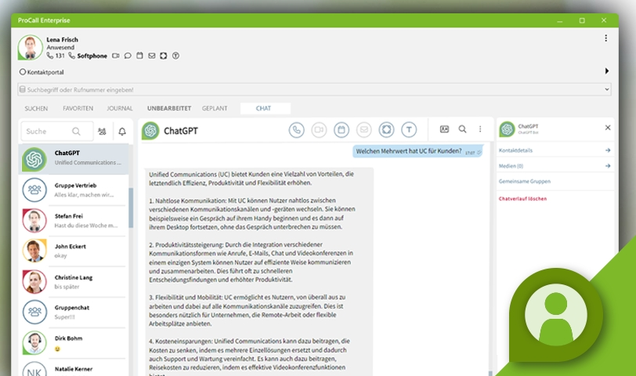Open the Stefan Frei conversation
This screenshot has height=376, width=636.
click(x=74, y=221)
